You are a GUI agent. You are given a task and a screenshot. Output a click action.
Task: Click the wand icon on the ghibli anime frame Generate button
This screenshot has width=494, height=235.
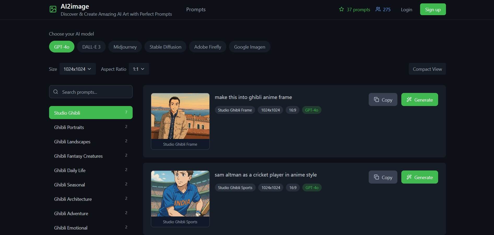tap(409, 99)
